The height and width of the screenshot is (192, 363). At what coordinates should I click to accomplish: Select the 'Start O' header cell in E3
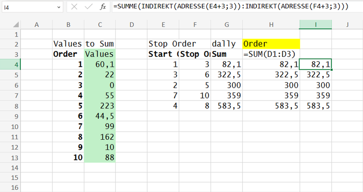(163, 54)
